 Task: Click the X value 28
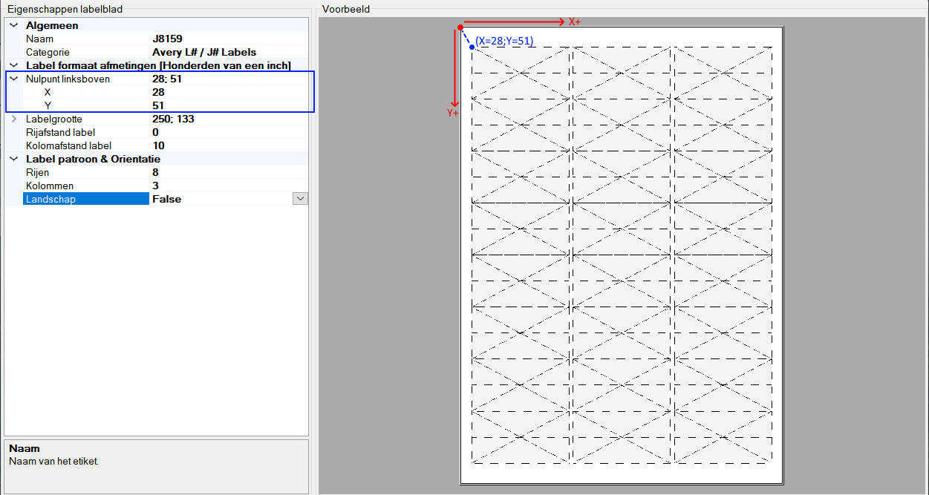tap(158, 92)
